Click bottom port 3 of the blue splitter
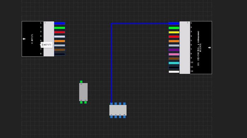Screen dimensions: 247x138 tap(120, 117)
